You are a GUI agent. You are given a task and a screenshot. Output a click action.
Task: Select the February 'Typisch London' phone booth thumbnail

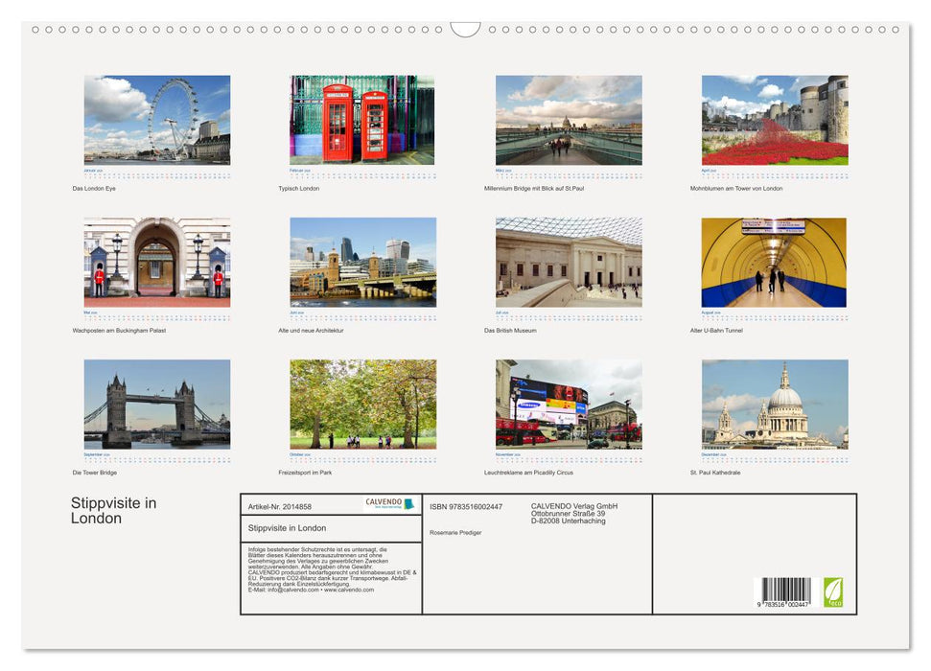click(361, 119)
